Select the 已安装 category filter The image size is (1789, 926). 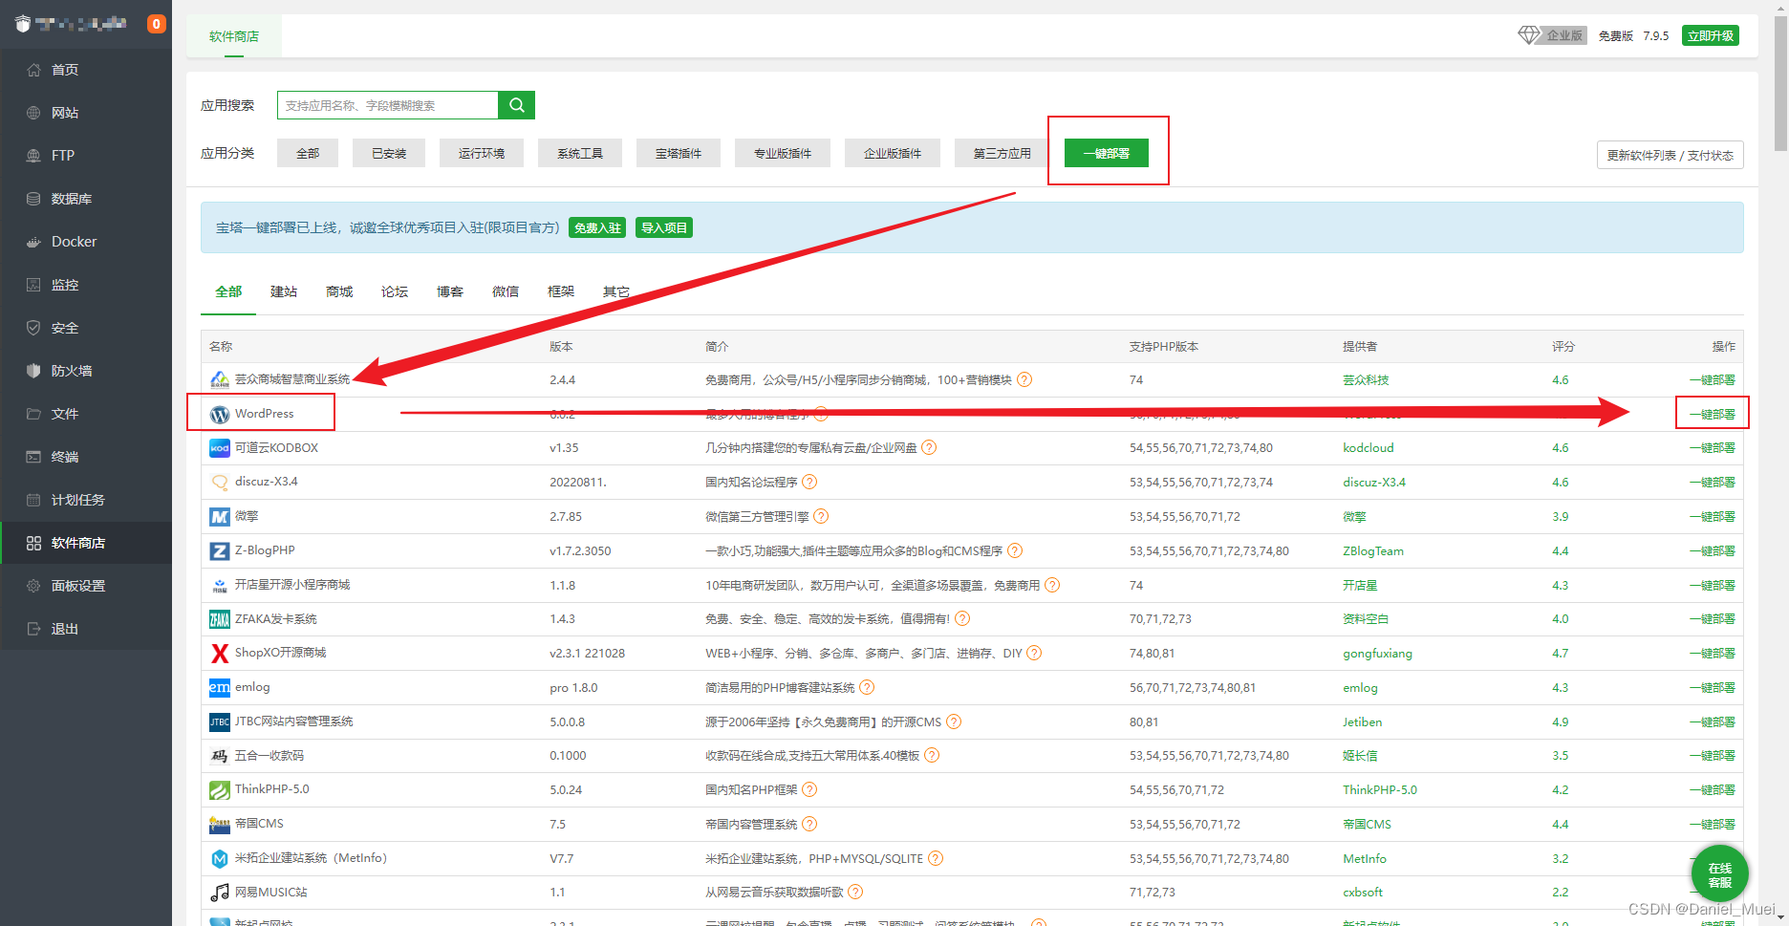(x=389, y=153)
